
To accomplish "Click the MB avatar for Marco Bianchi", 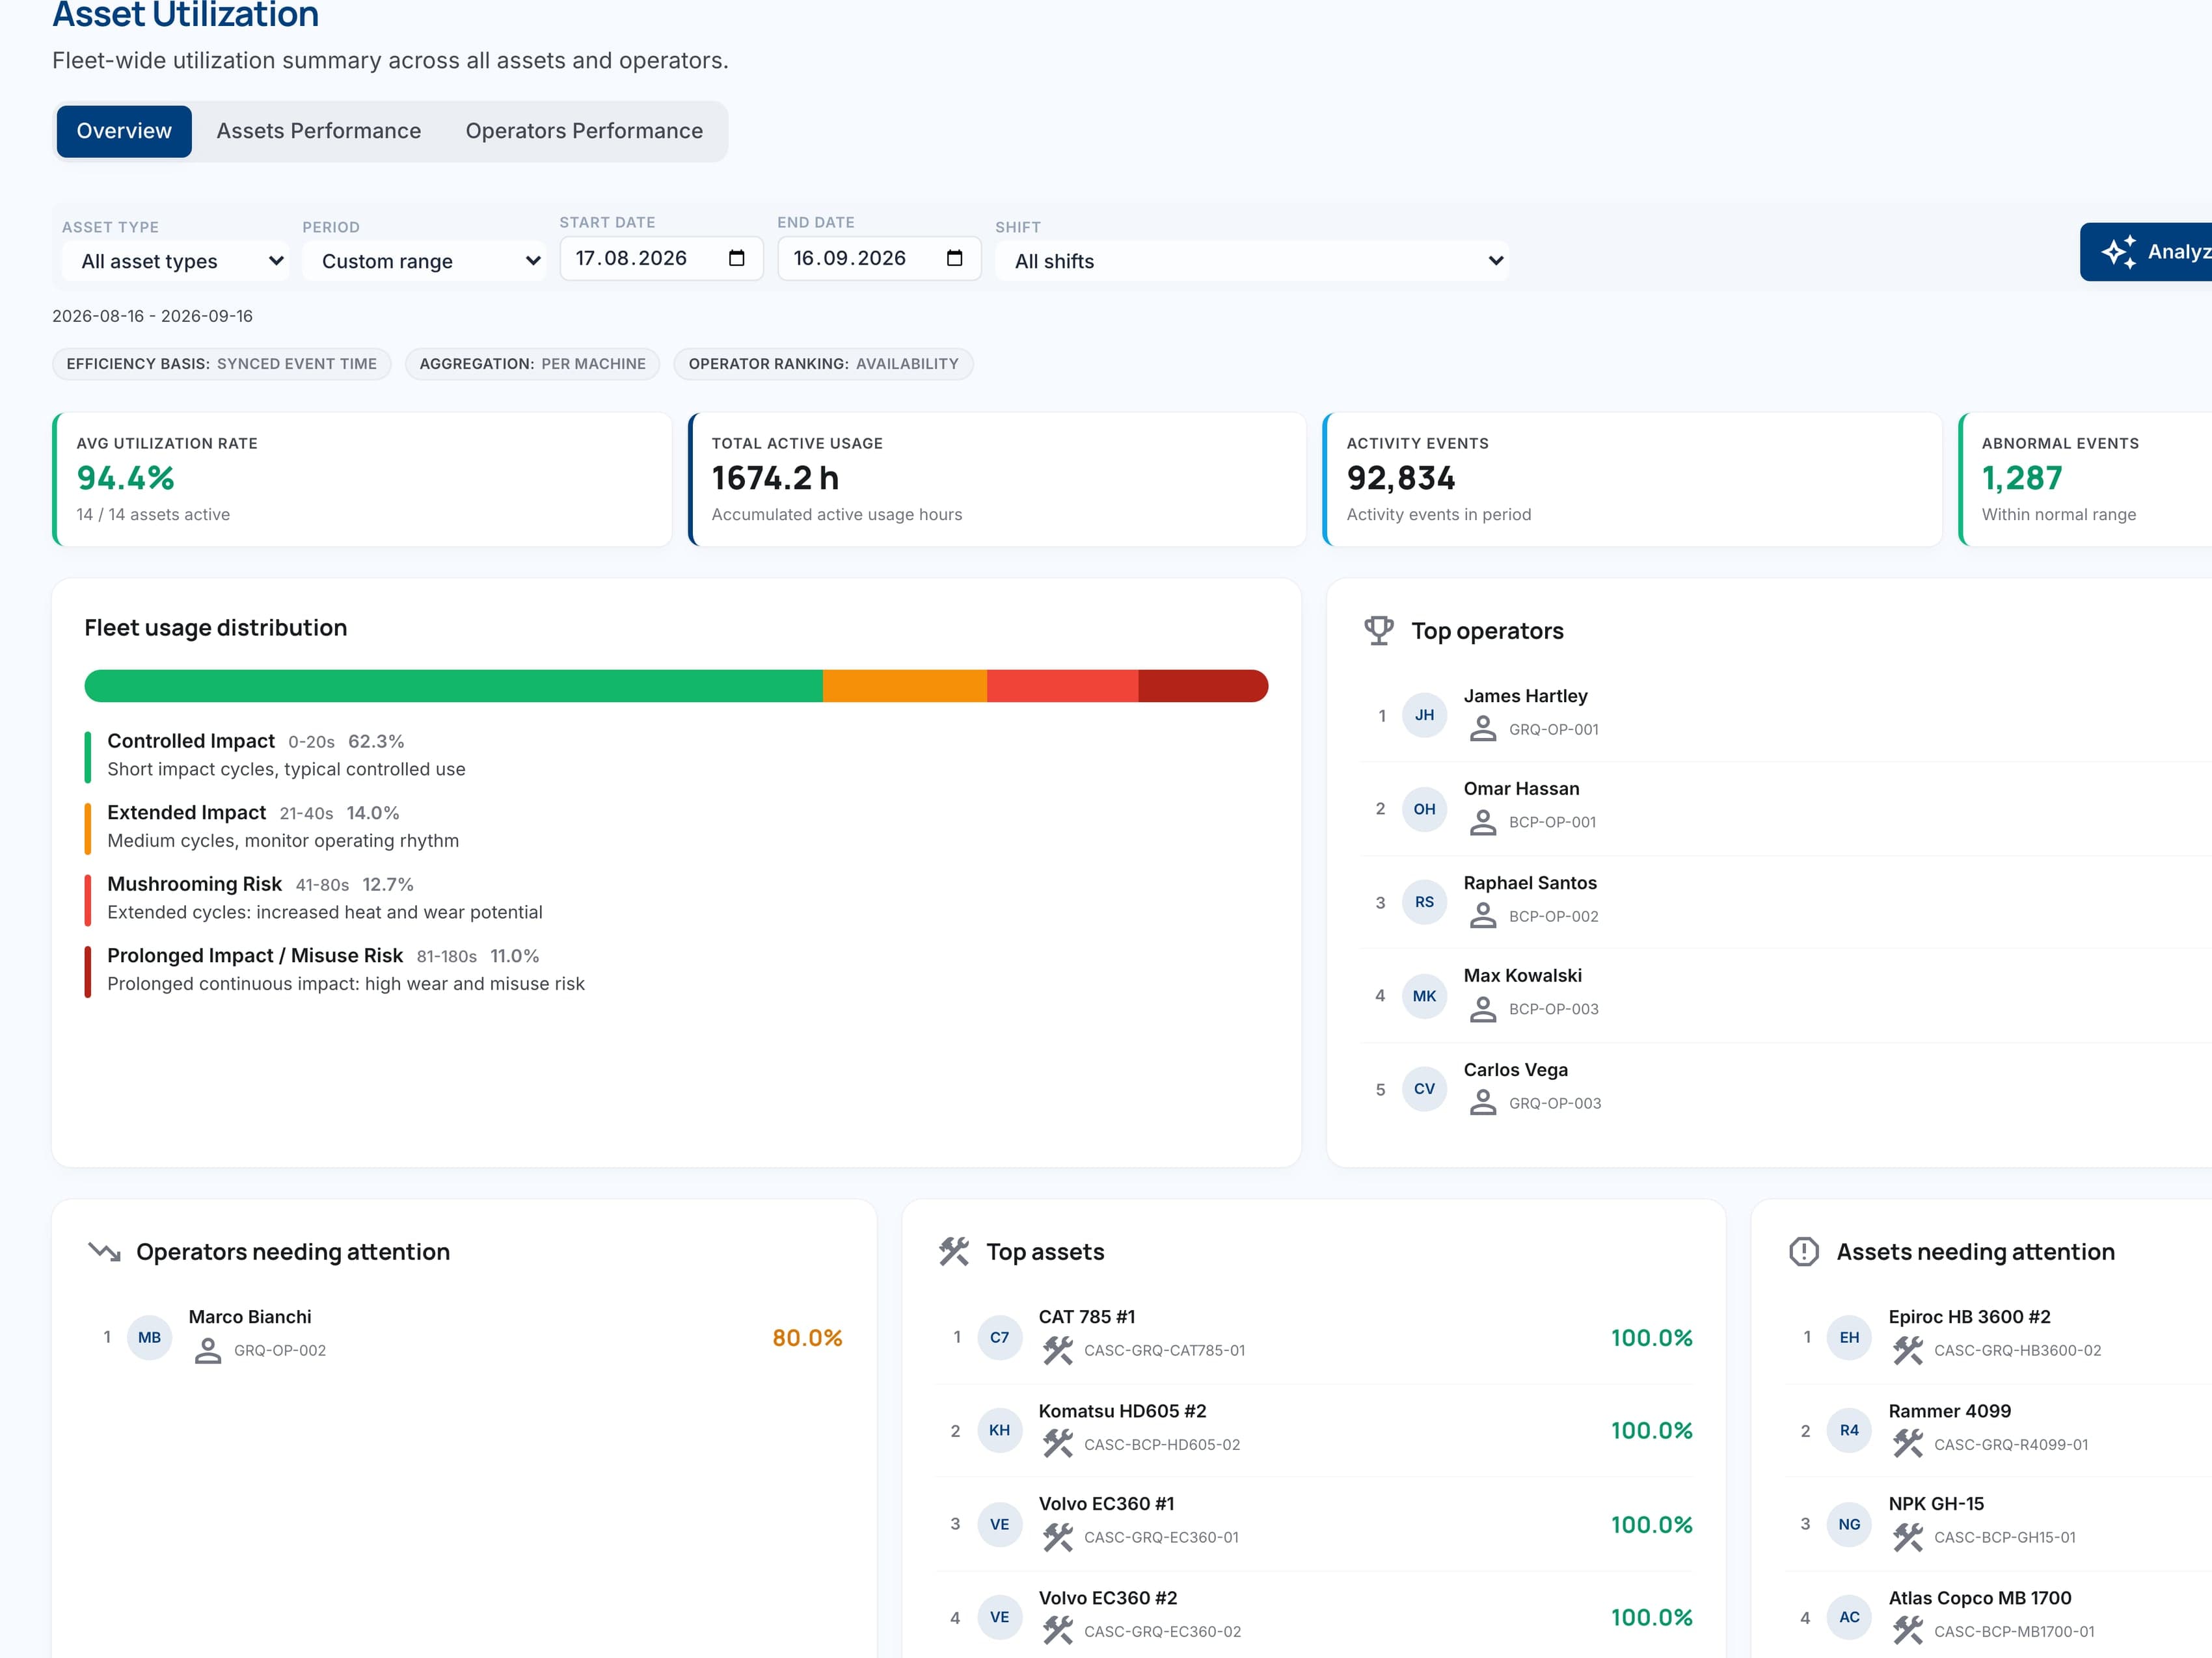I will [x=149, y=1337].
